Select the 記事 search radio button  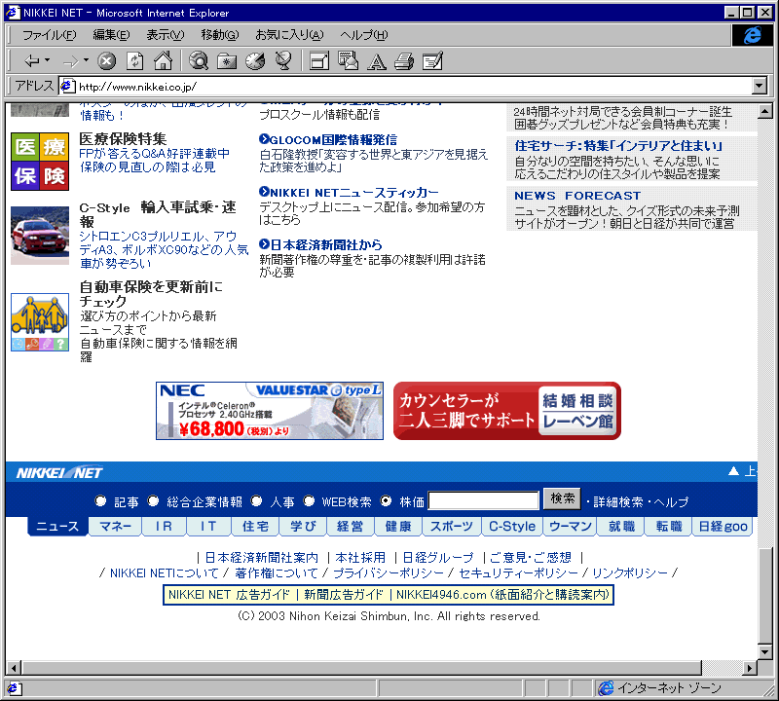point(101,500)
